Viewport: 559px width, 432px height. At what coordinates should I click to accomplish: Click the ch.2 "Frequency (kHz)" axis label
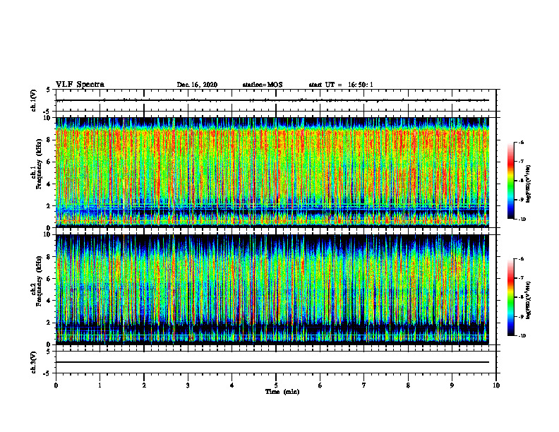[x=39, y=281]
